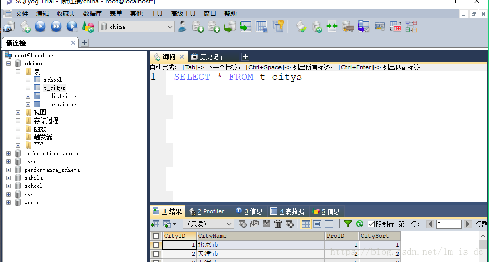Click the refresh results green icon
Image resolution: width=489 pixels, height=262 pixels.
pos(360,224)
